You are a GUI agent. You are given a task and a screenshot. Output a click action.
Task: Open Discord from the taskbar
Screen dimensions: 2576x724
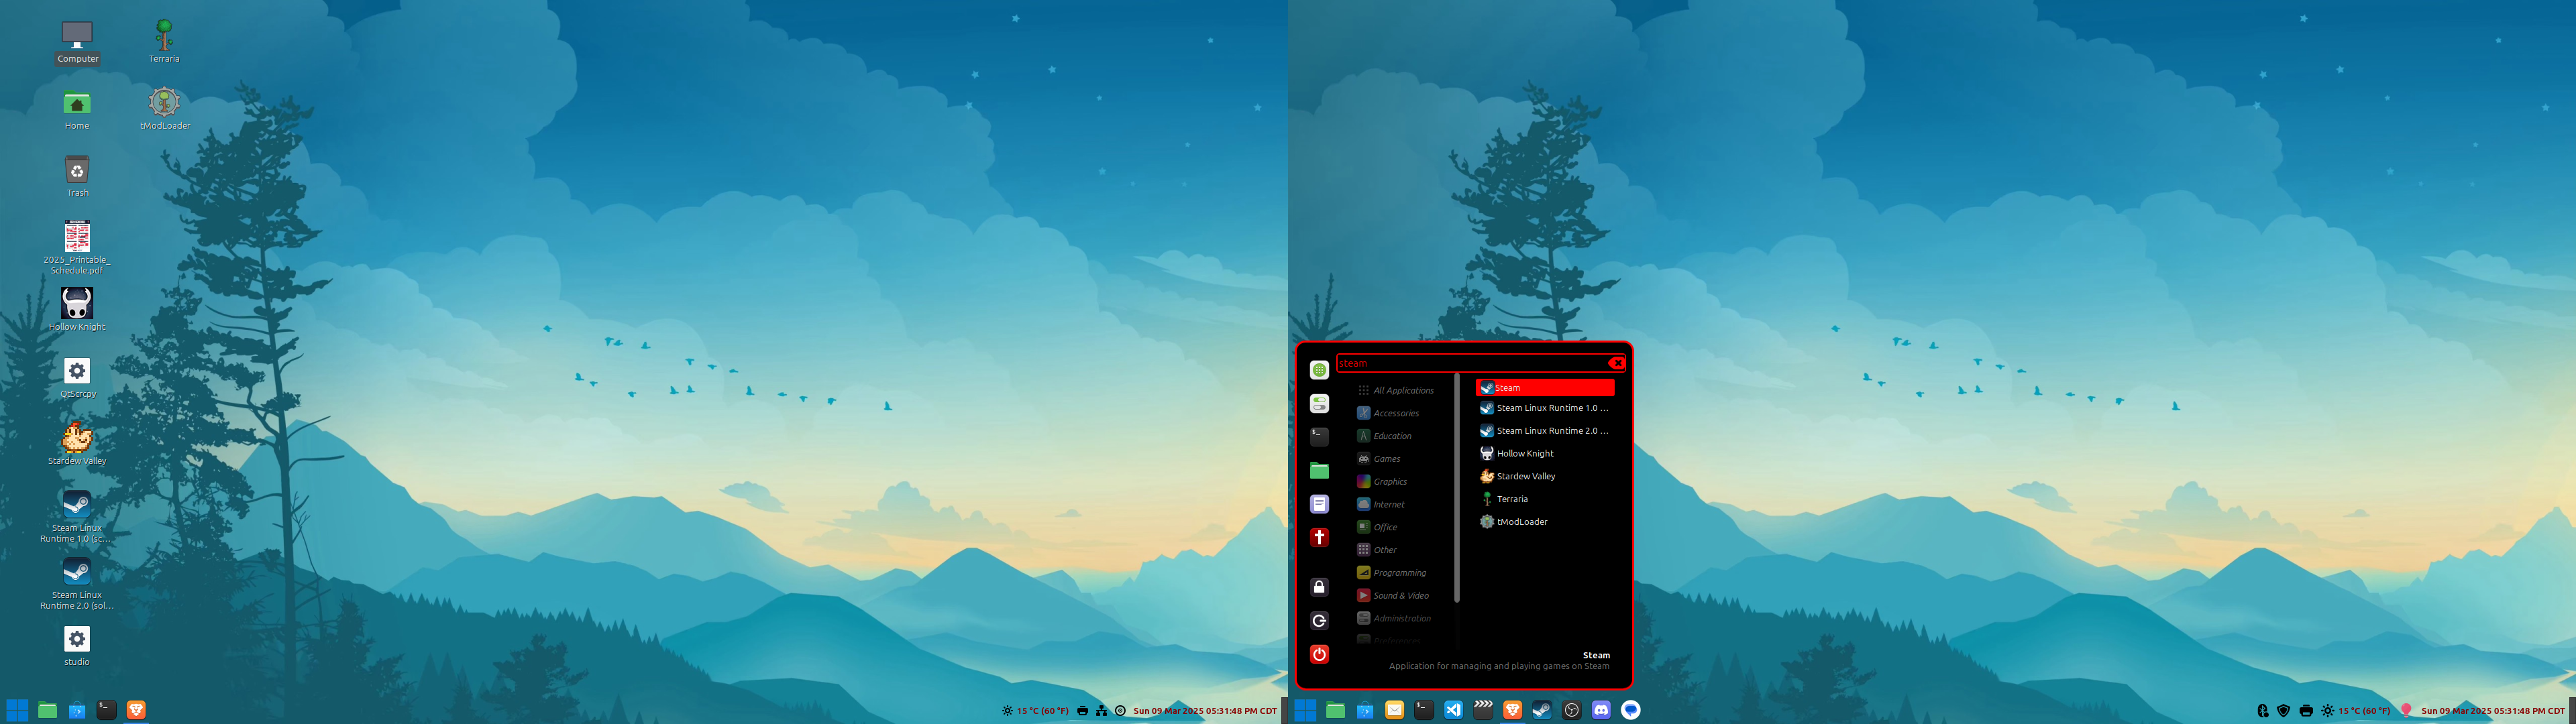(x=1601, y=710)
